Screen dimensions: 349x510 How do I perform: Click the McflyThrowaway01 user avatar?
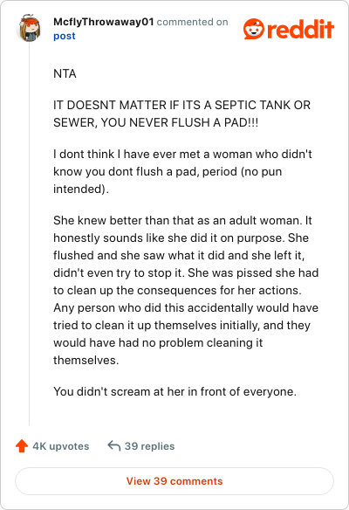click(x=29, y=28)
